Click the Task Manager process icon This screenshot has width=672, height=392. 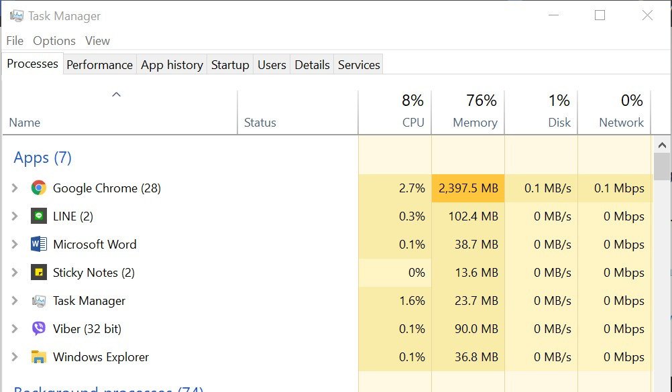(39, 300)
